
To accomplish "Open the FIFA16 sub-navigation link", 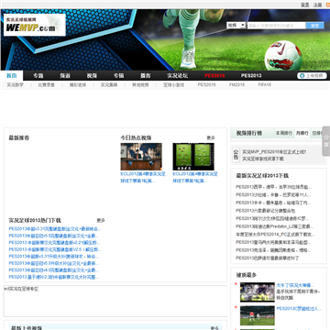I will (x=265, y=85).
